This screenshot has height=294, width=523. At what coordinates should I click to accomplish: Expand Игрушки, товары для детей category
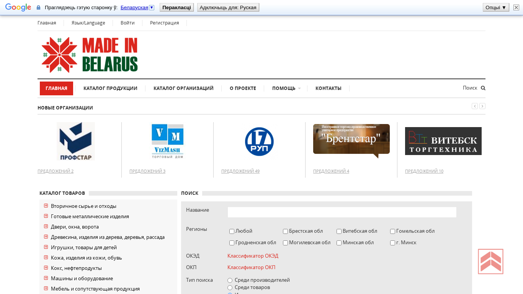[x=46, y=247]
